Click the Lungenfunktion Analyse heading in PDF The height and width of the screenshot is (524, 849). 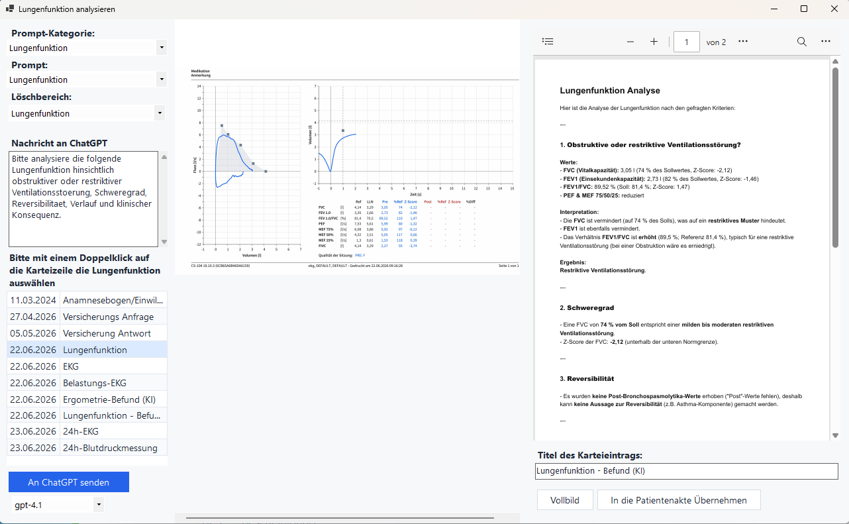click(x=610, y=91)
